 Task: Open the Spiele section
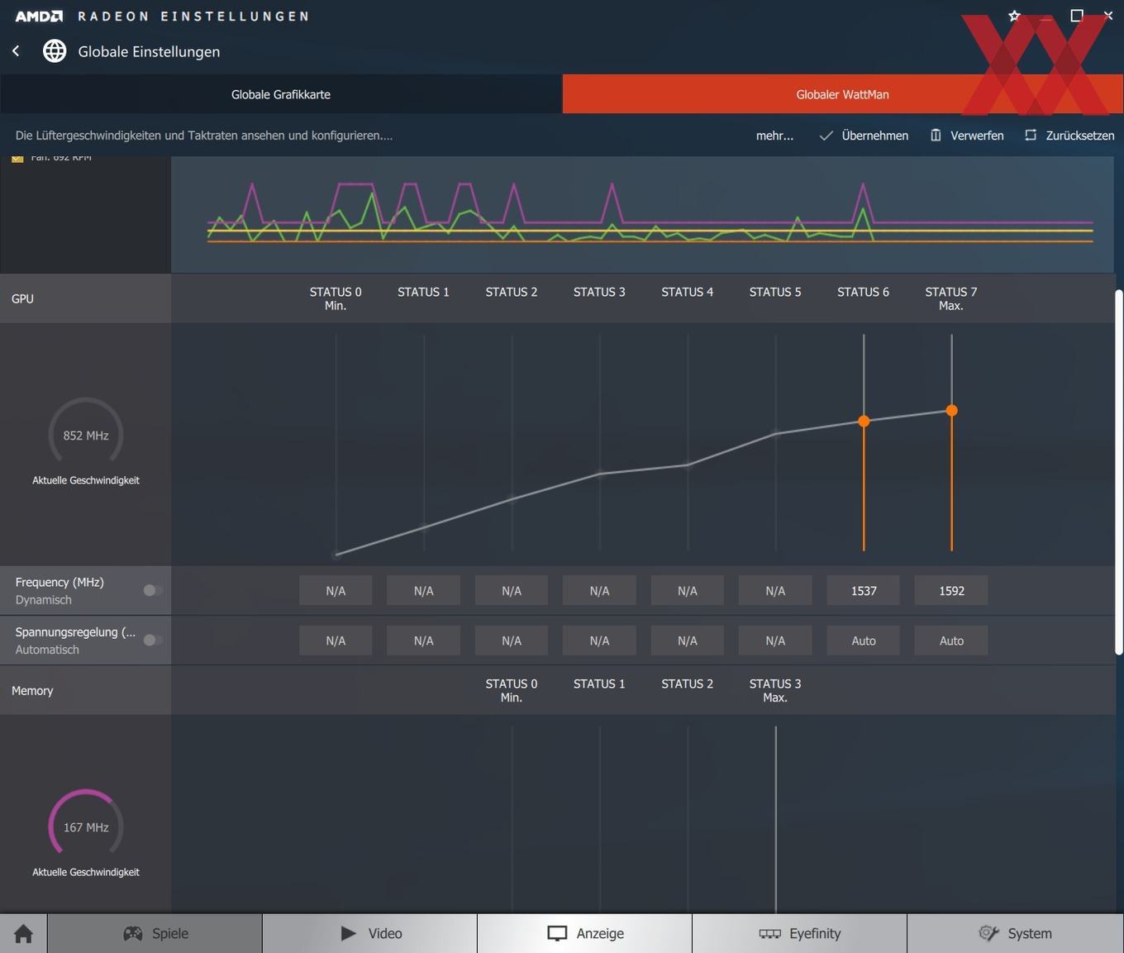pyautogui.click(x=155, y=933)
